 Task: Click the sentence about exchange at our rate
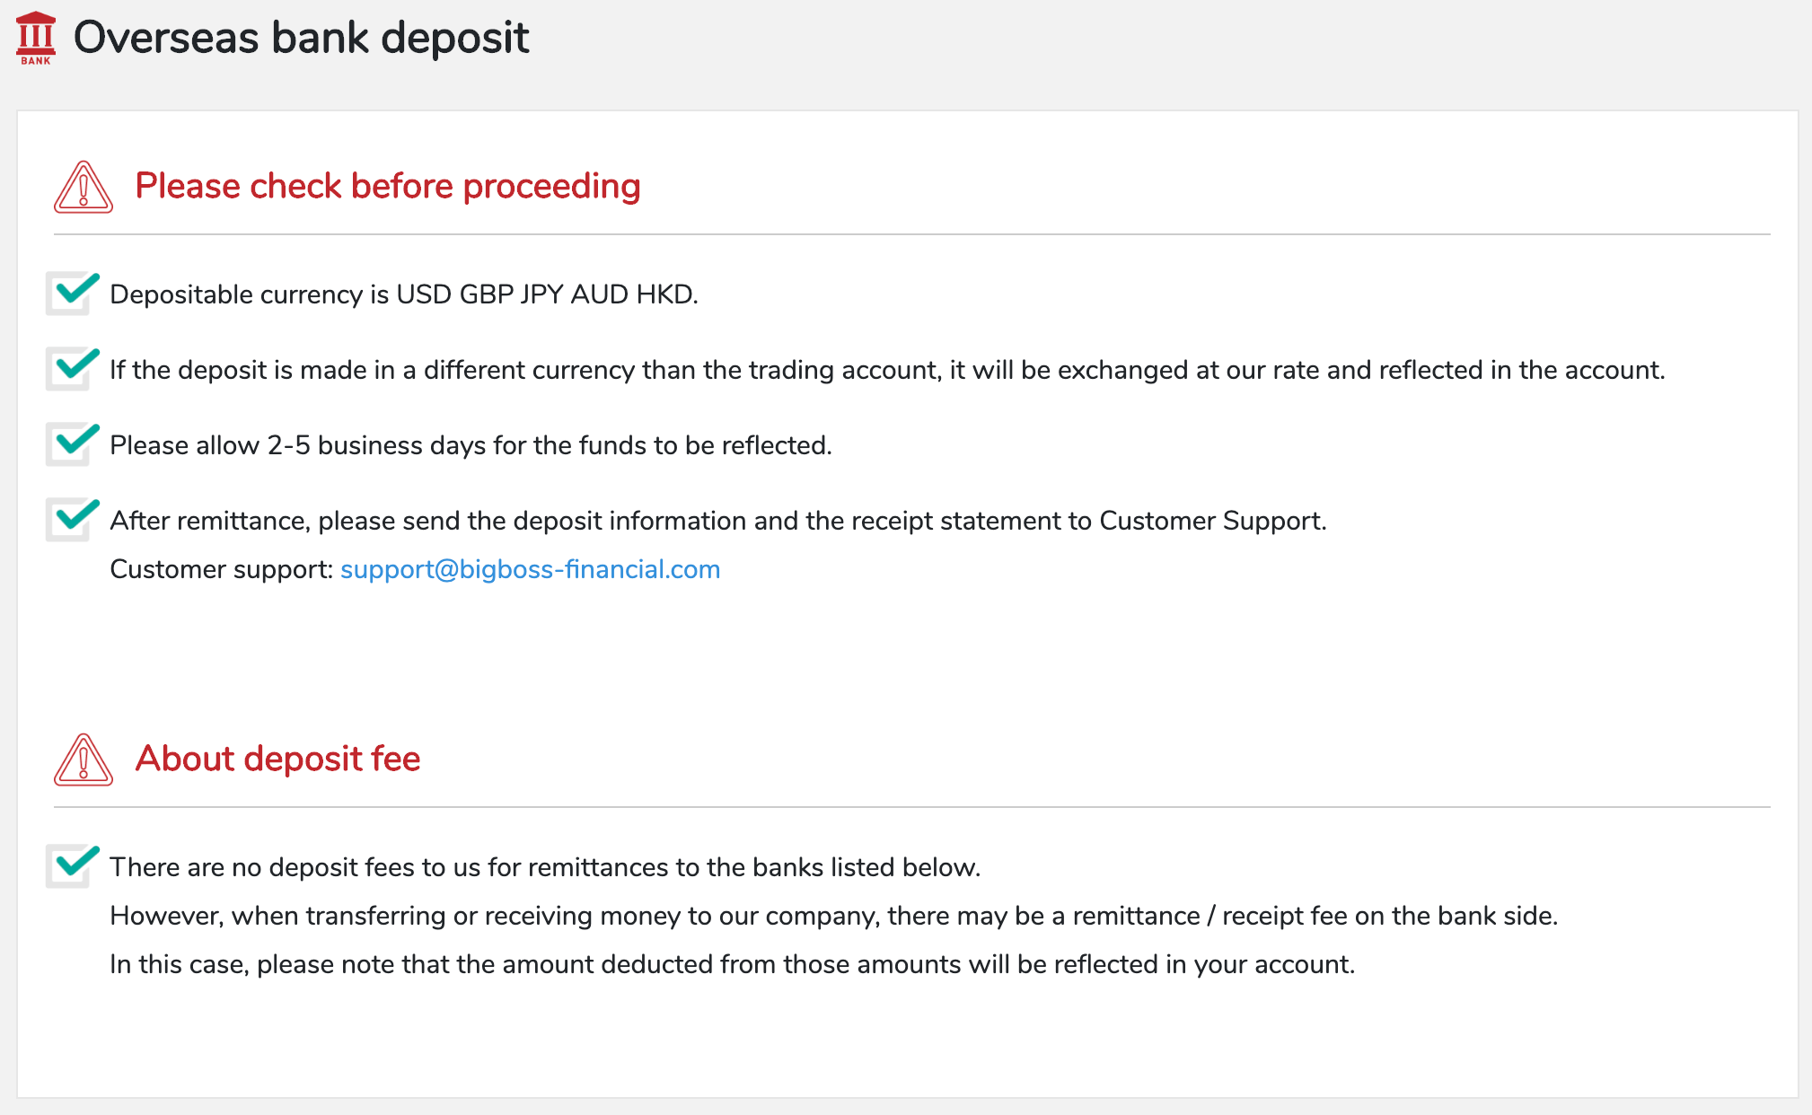click(x=887, y=370)
